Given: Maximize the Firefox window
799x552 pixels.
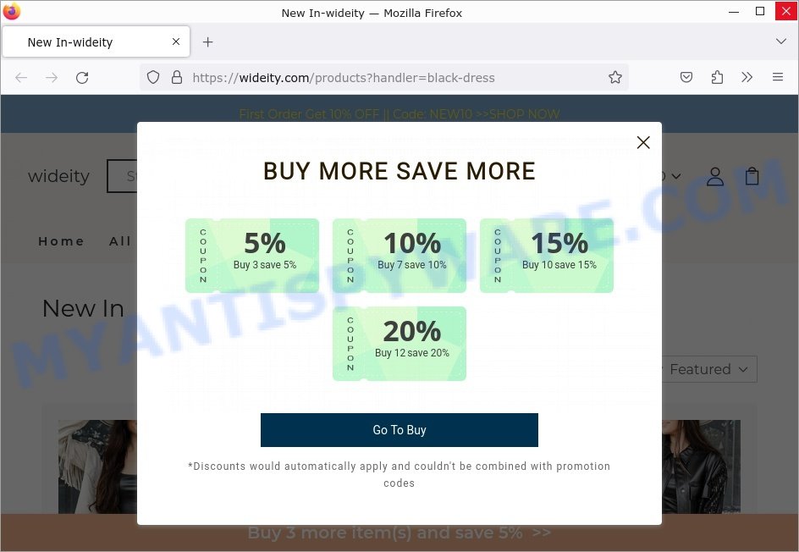Looking at the screenshot, I should (x=760, y=12).
